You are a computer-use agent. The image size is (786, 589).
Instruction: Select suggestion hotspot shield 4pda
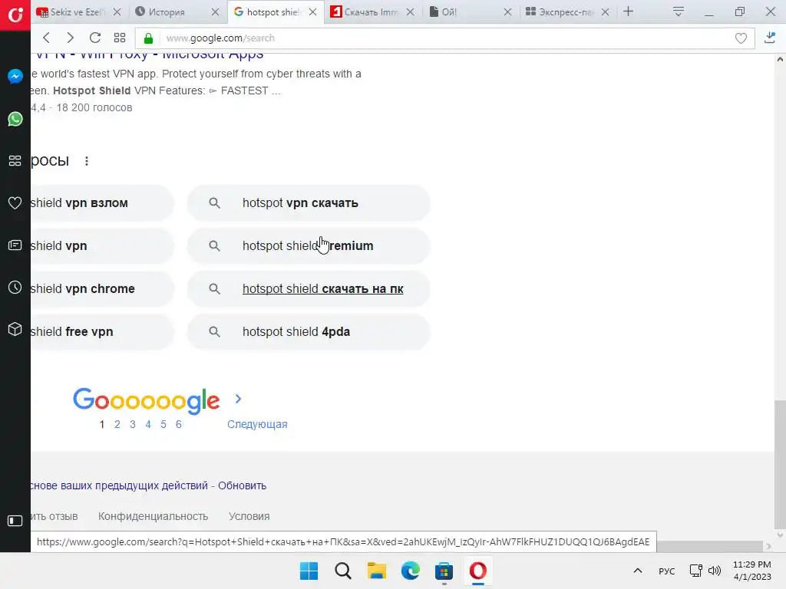[309, 331]
